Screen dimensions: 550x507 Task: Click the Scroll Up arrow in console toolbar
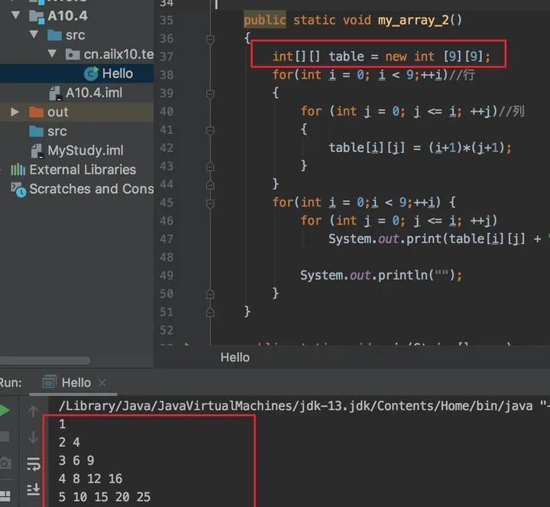tap(33, 412)
